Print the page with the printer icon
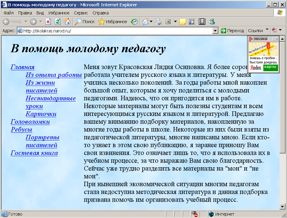Viewport: 287px width, 218px height. click(x=158, y=22)
